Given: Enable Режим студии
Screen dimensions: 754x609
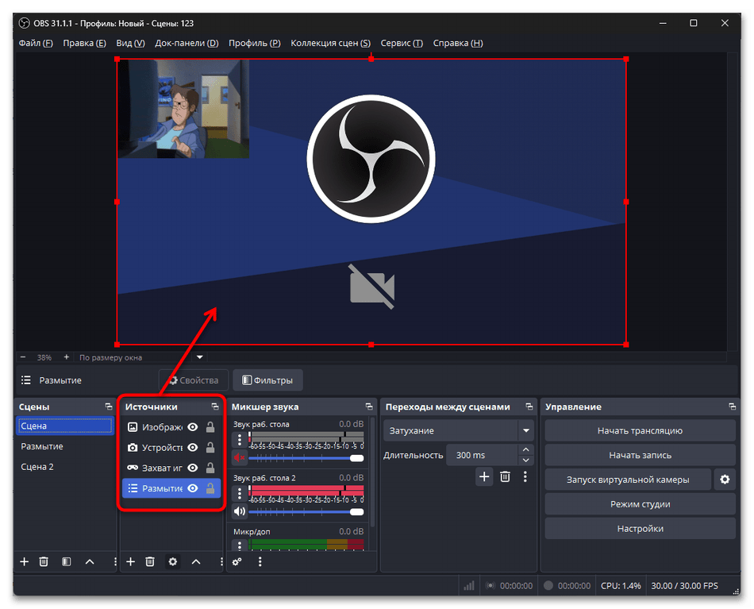Looking at the screenshot, I should click(x=640, y=503).
